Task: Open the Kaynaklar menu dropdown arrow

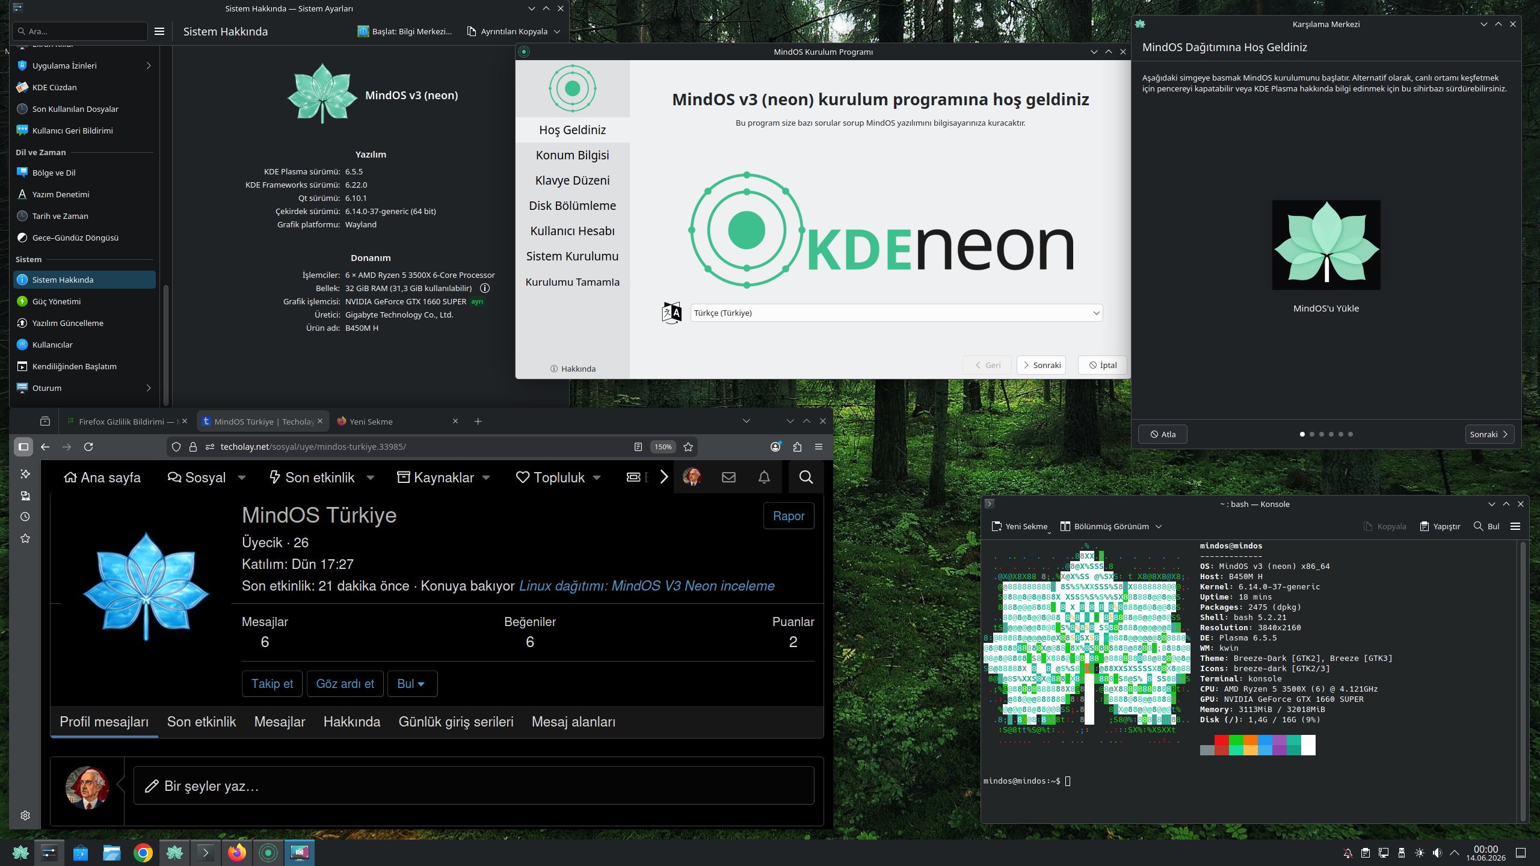Action: coord(486,478)
